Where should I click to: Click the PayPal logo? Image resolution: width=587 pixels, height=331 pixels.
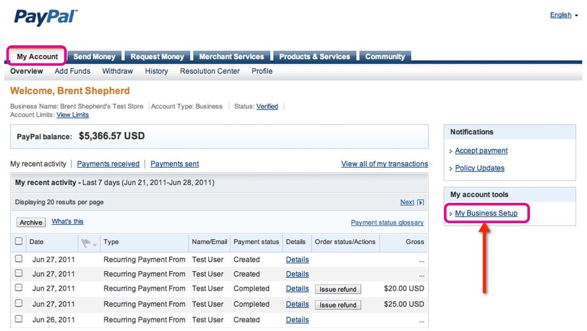pos(46,18)
